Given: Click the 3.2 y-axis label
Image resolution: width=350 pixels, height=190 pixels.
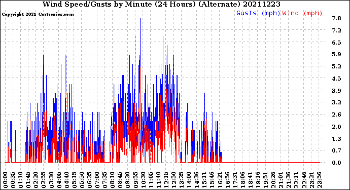Looking at the screenshot, I should click(337, 102).
